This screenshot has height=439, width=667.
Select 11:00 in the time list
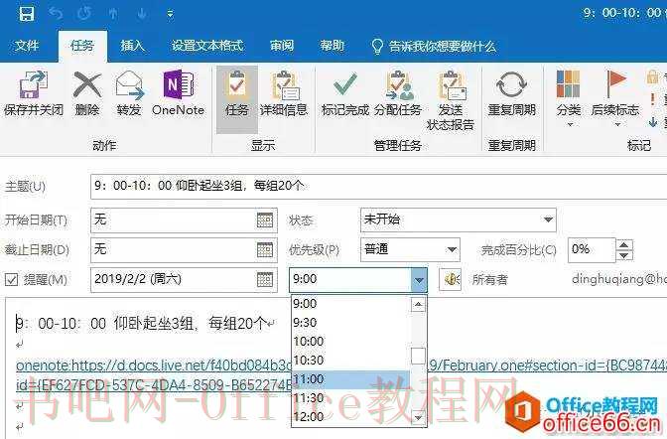click(350, 379)
